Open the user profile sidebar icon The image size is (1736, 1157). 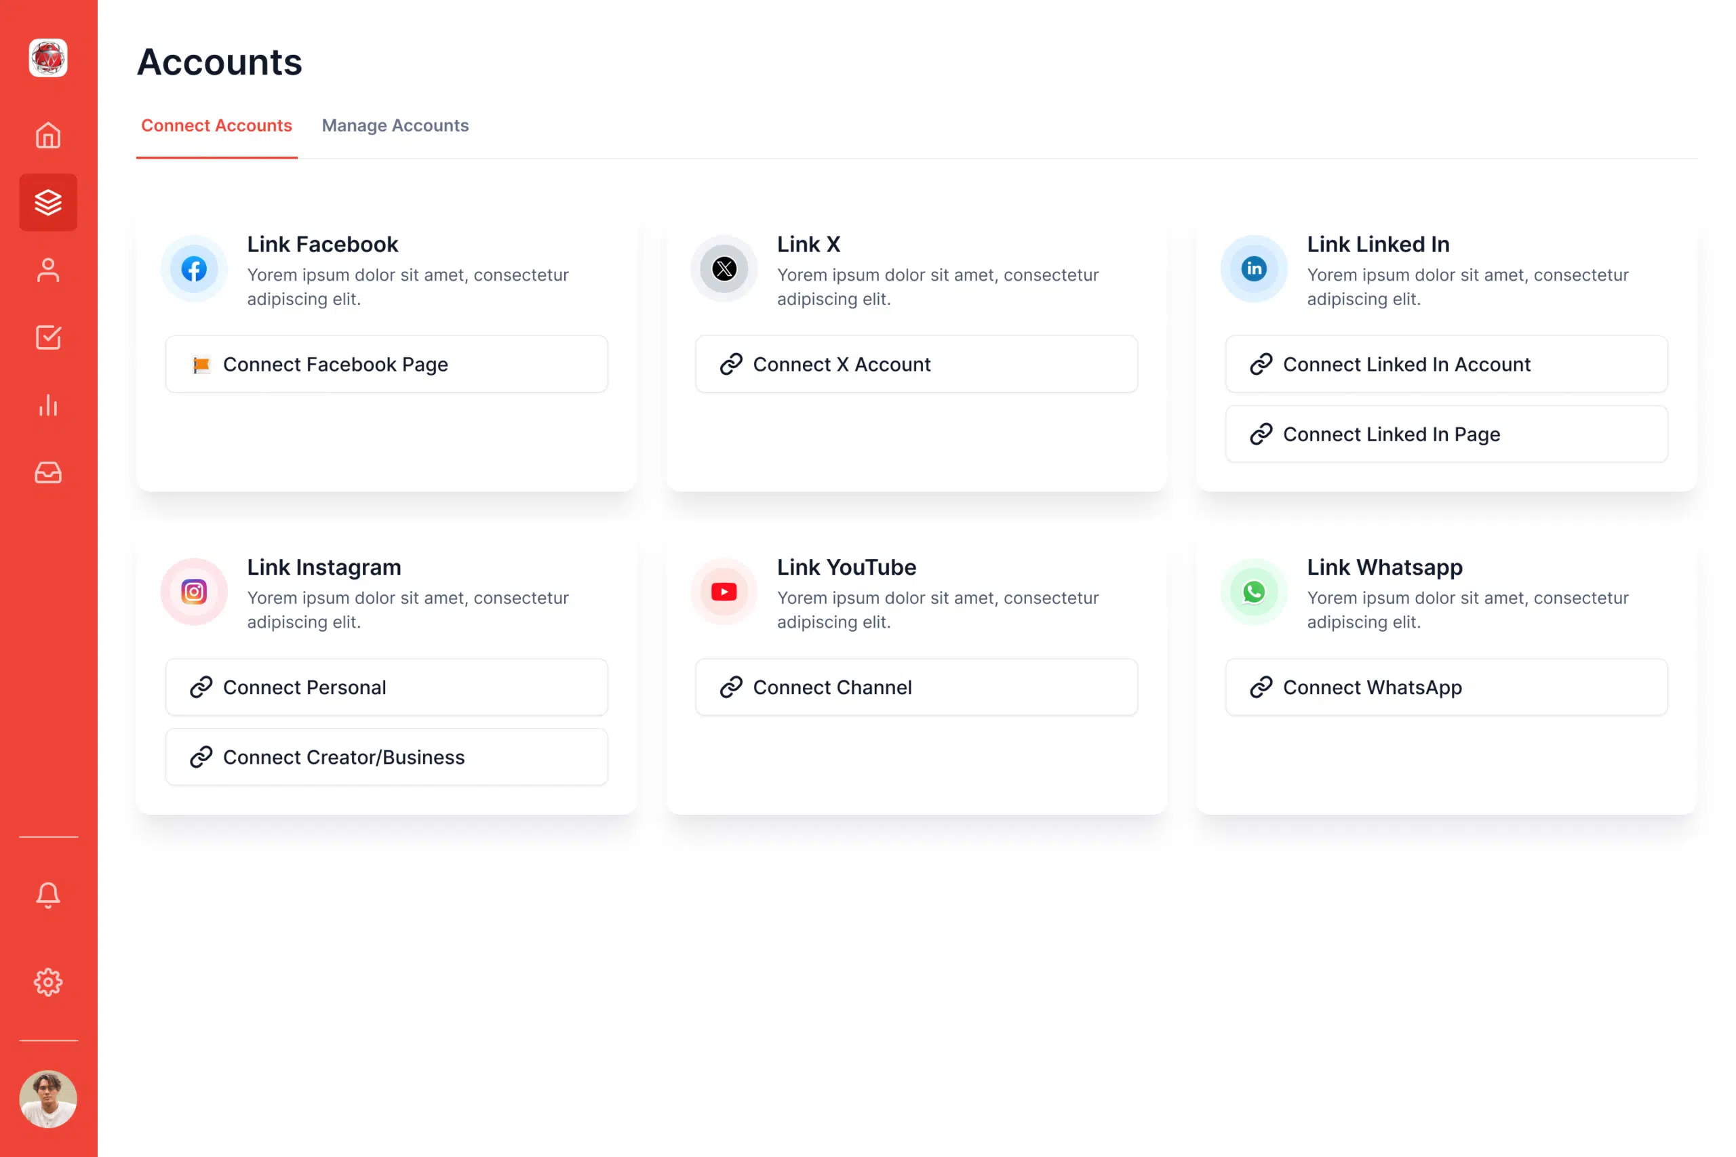tap(48, 270)
